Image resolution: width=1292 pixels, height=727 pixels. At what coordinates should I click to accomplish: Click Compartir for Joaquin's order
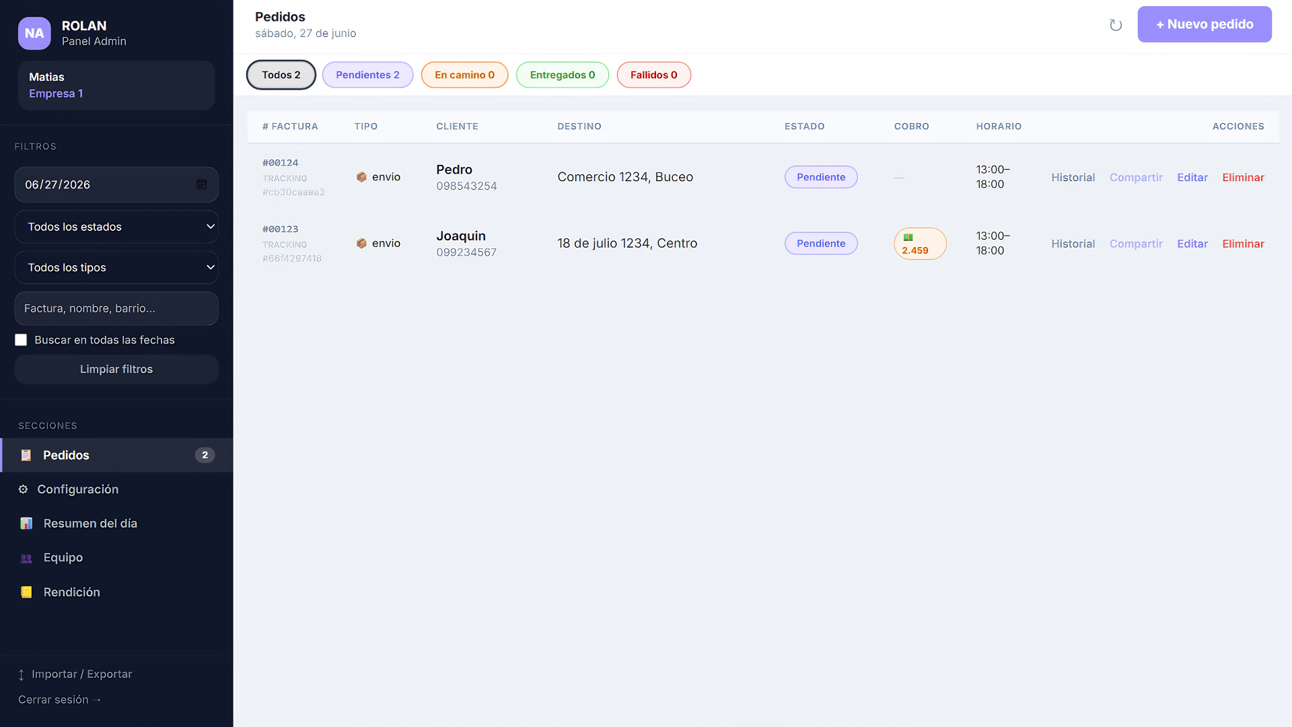tap(1136, 244)
